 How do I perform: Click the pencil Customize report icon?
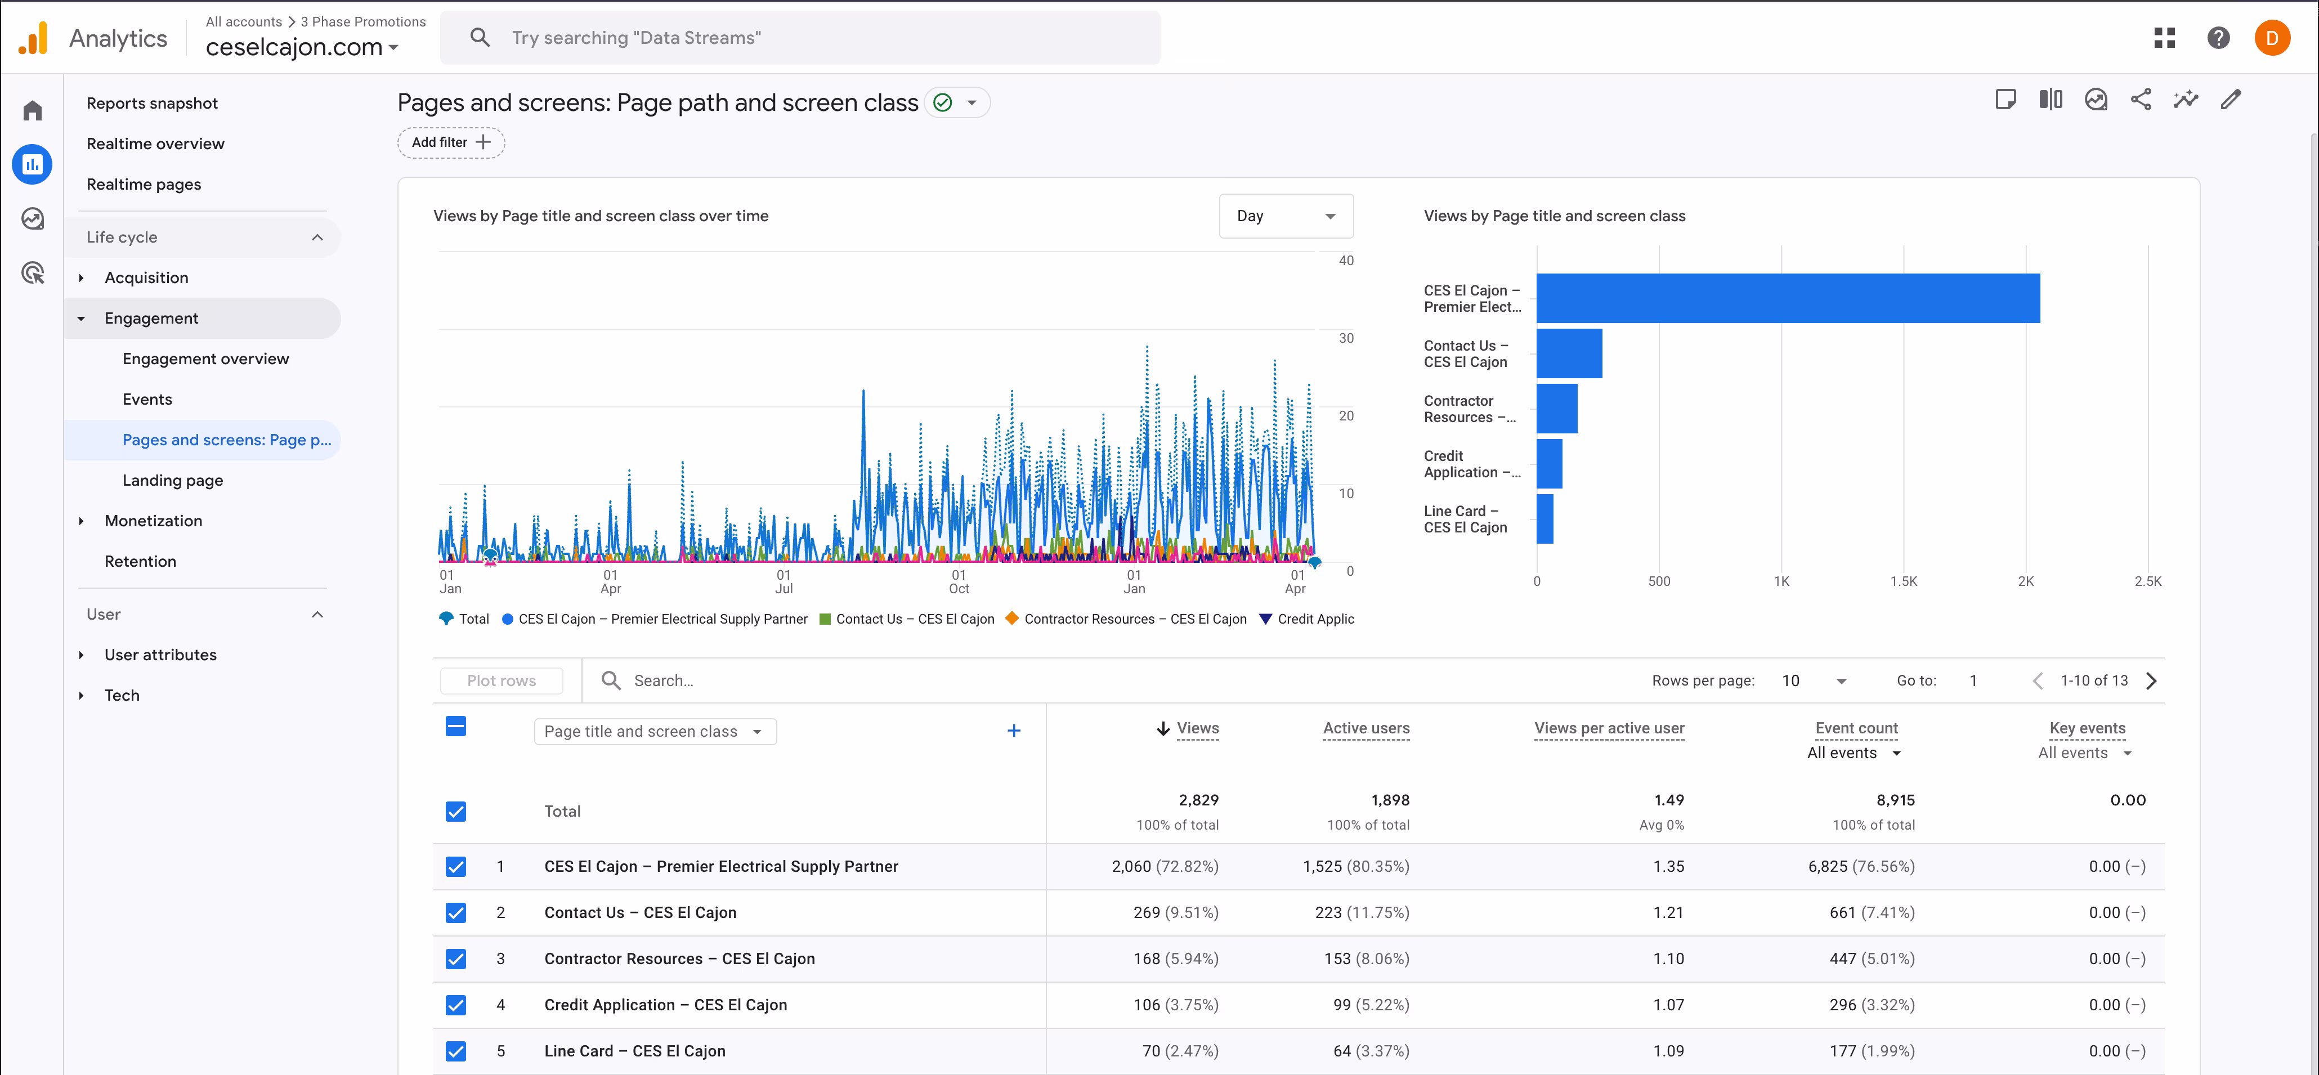[2230, 100]
